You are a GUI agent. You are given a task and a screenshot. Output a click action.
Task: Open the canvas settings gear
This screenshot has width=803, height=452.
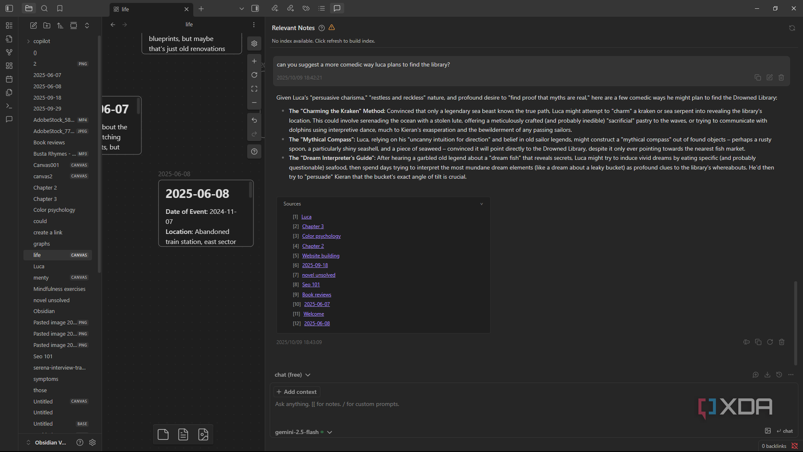pyautogui.click(x=254, y=43)
